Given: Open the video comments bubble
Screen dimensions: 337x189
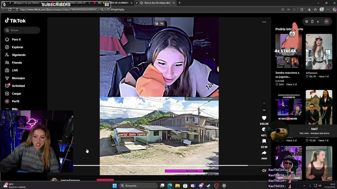Looking at the screenshot, I should [264, 129].
